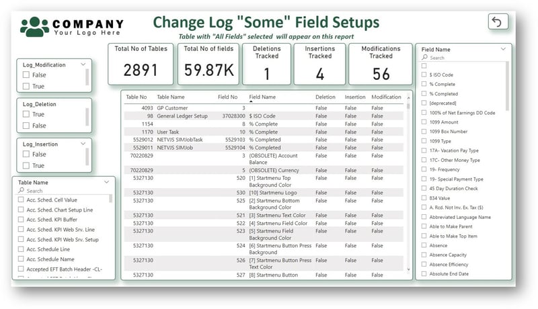The image size is (538, 309).
Task: Tick True under Log_Modification
Action: coord(26,86)
